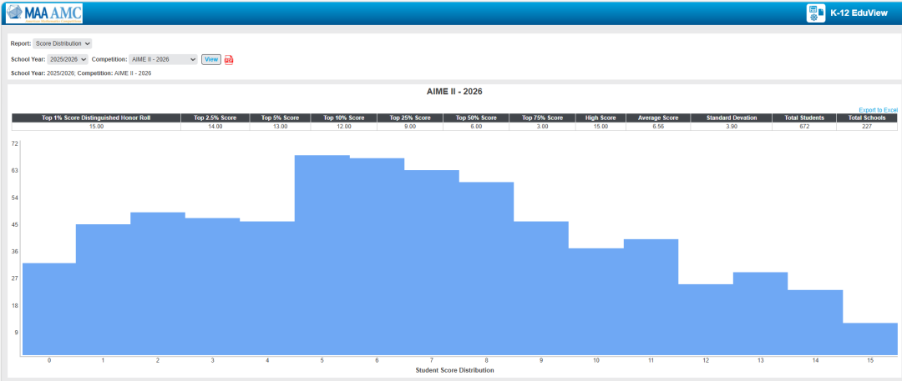This screenshot has height=381, width=902.
Task: Click the MAA AMC logo
Action: pos(43,13)
